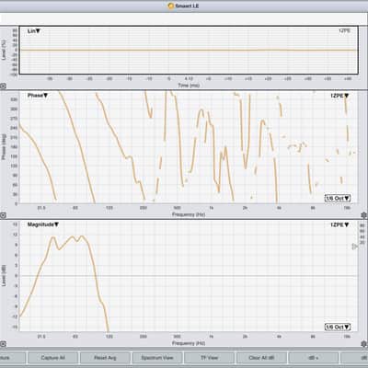Switch to TF View

(x=209, y=358)
